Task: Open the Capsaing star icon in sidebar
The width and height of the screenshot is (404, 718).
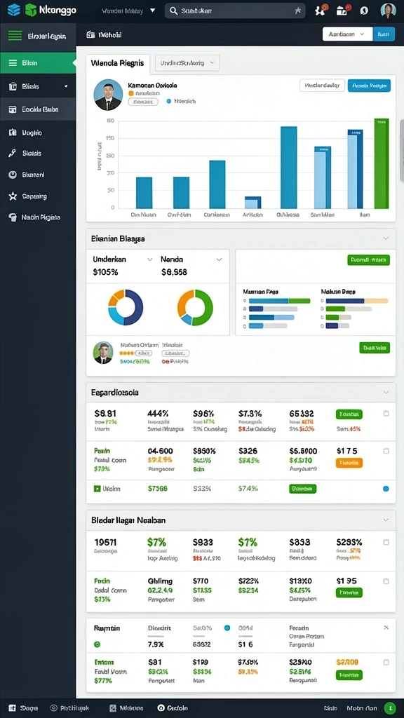Action: [x=13, y=196]
